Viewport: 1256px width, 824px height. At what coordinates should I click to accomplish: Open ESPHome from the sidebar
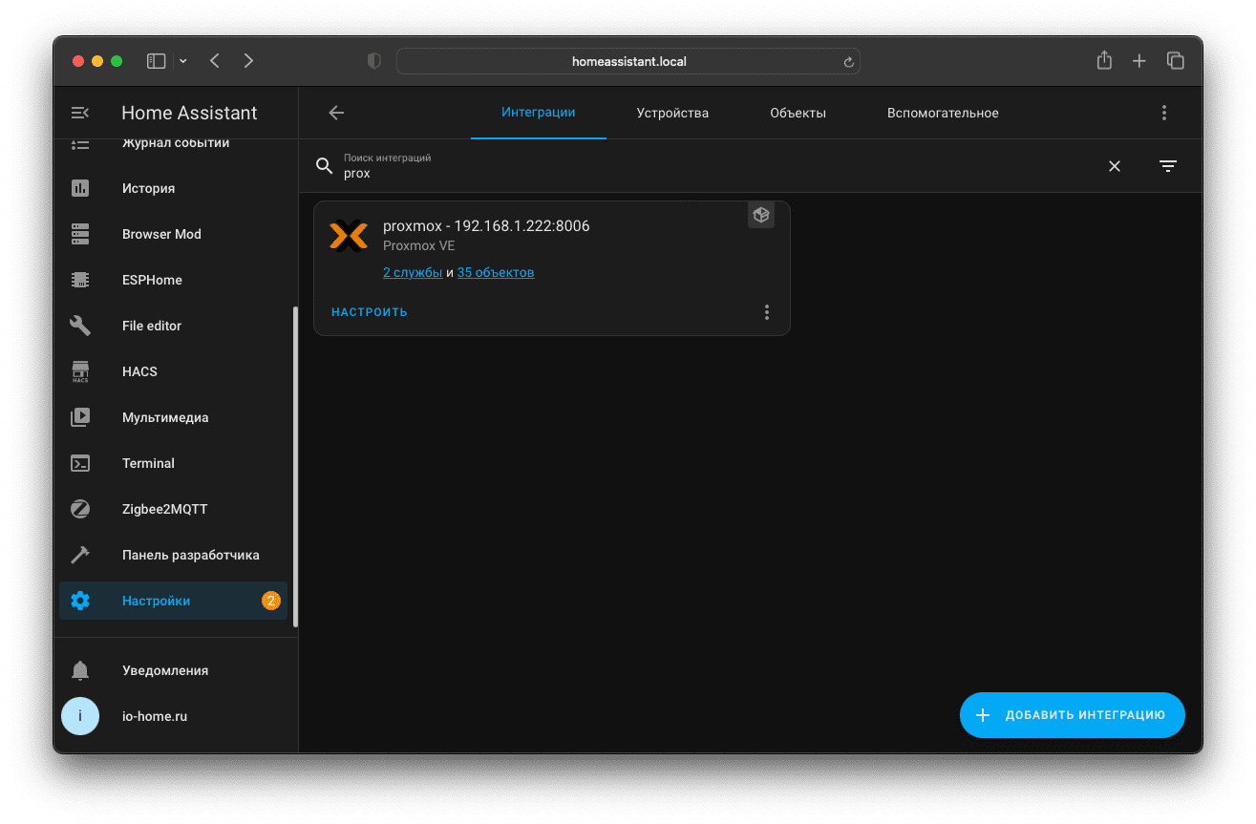(151, 280)
